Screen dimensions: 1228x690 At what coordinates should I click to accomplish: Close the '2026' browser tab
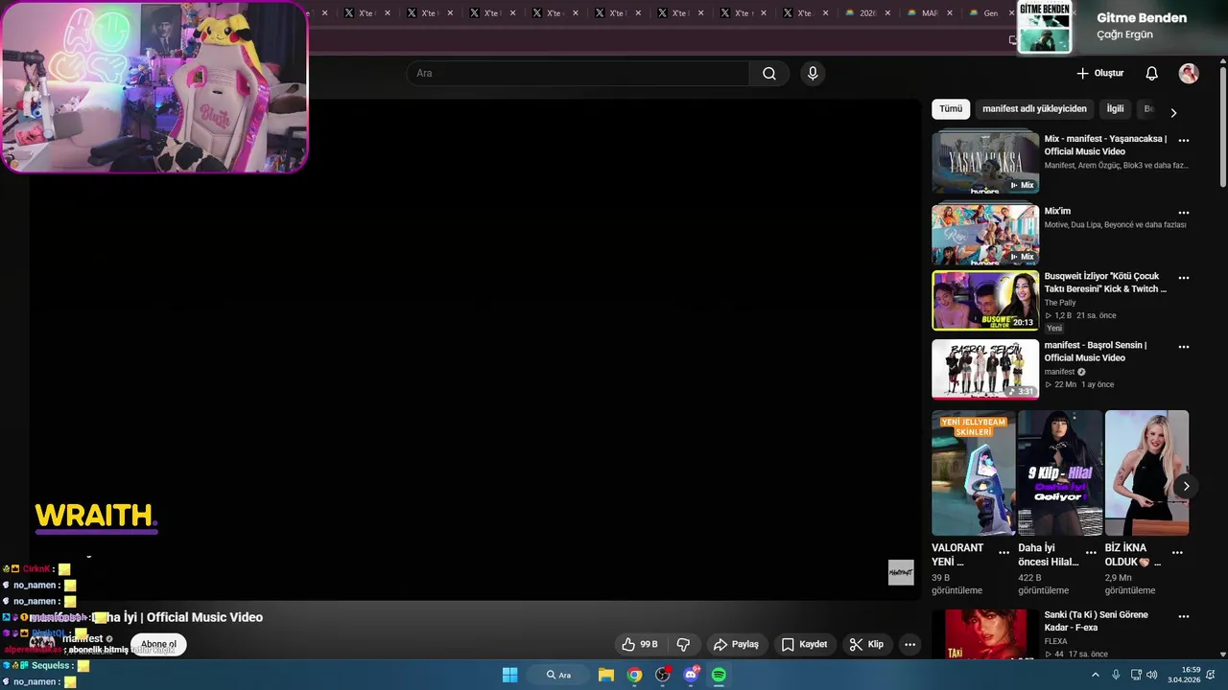coord(889,13)
